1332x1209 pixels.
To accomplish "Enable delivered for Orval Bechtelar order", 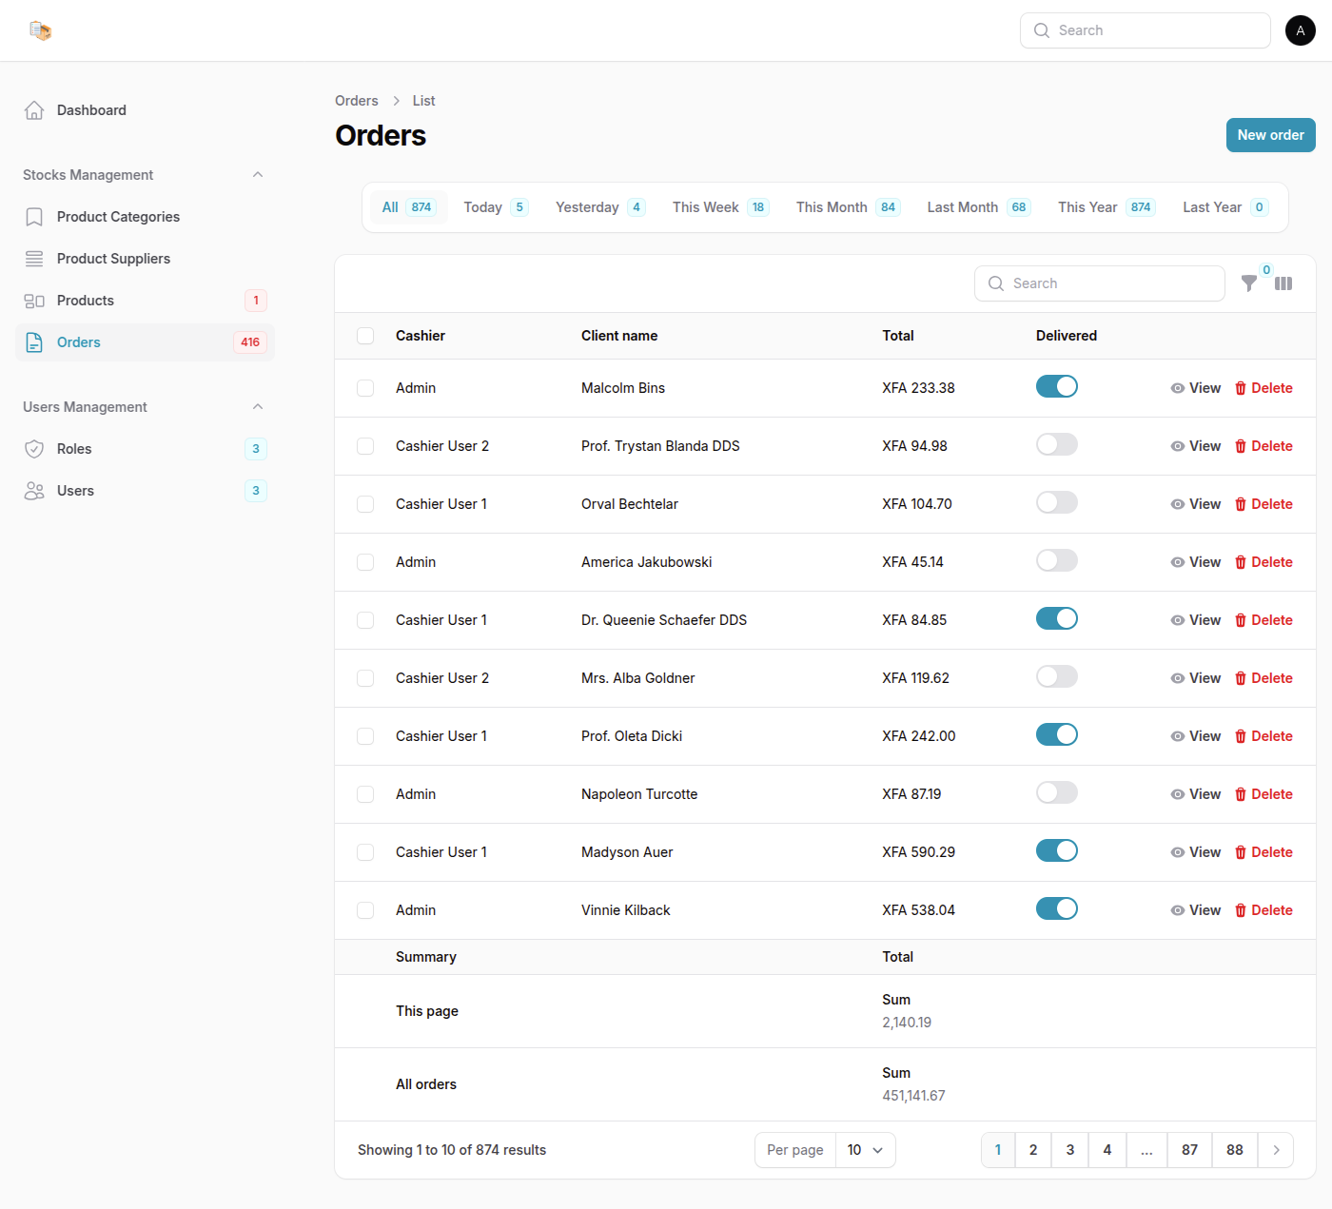I will (x=1056, y=502).
